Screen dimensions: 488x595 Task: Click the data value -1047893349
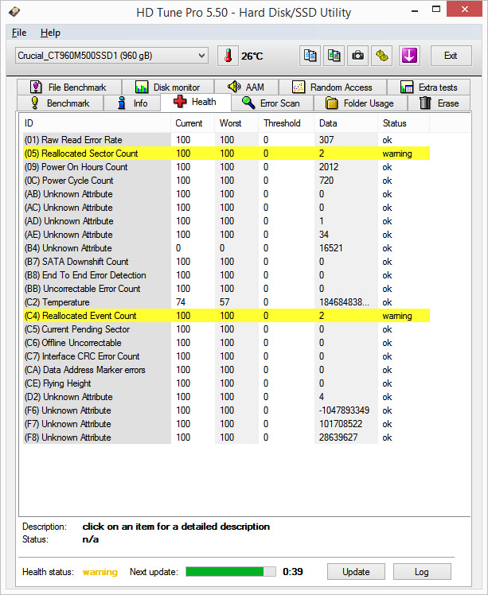tap(344, 410)
